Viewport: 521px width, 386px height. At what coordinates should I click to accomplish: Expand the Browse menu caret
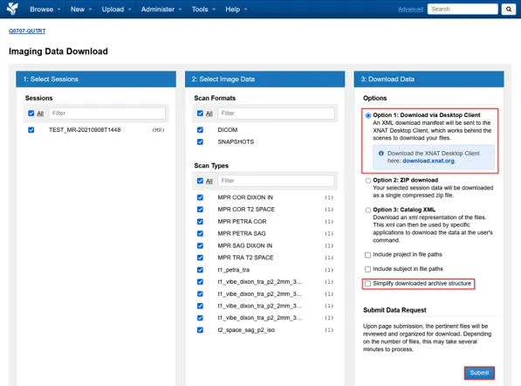click(x=59, y=10)
